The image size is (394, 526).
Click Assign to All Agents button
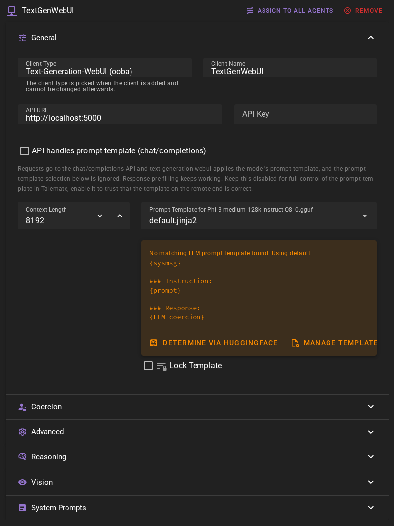[290, 11]
